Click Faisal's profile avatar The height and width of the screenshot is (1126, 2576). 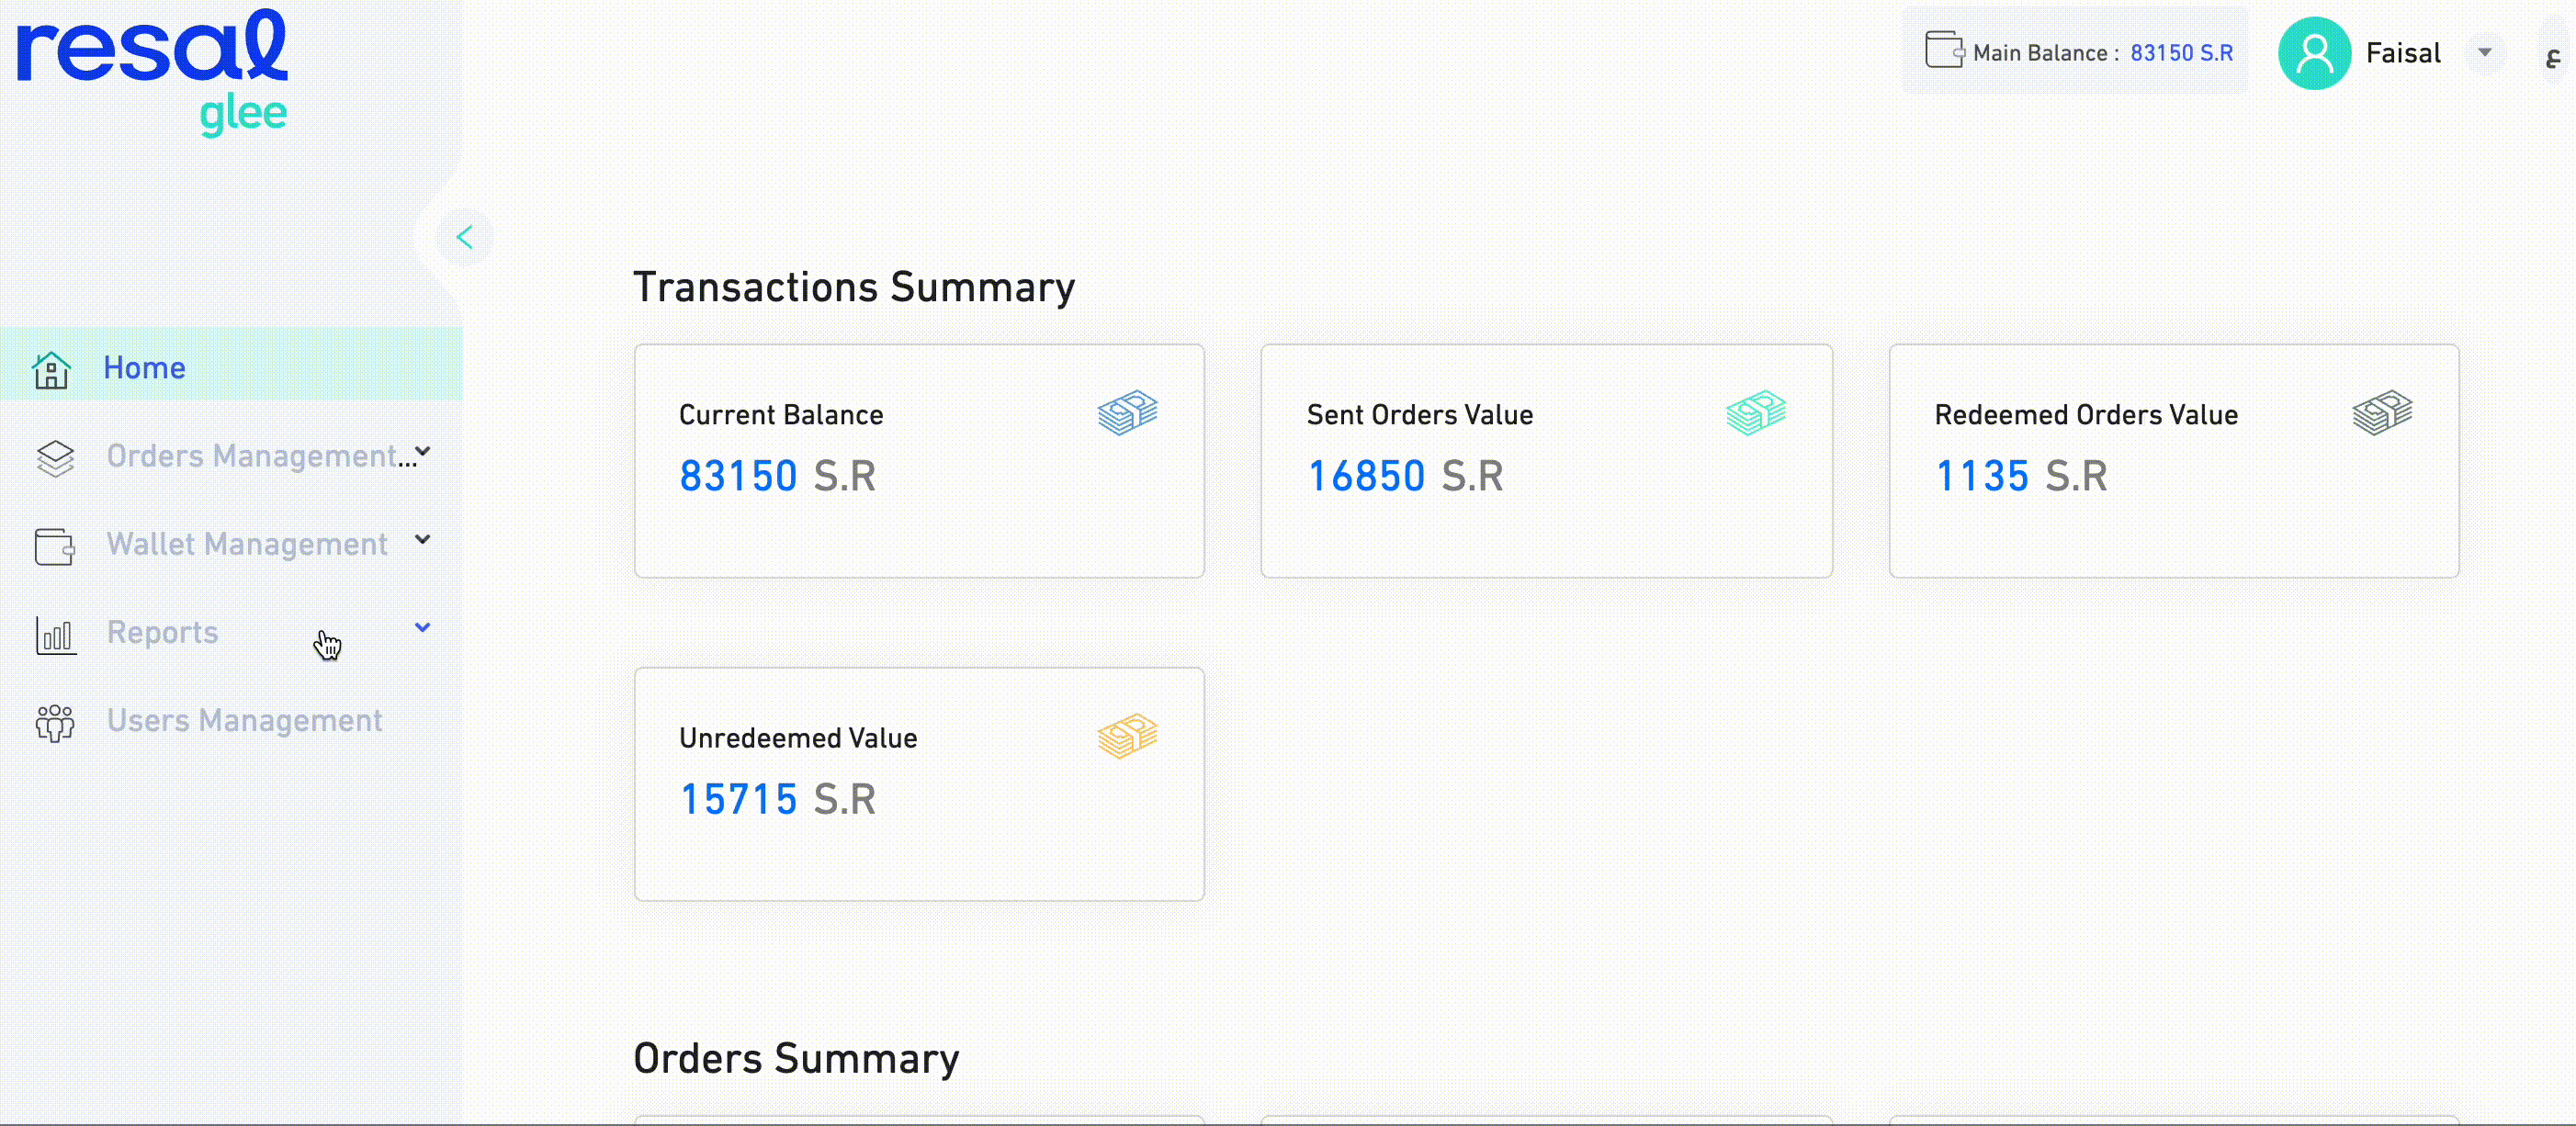2314,53
